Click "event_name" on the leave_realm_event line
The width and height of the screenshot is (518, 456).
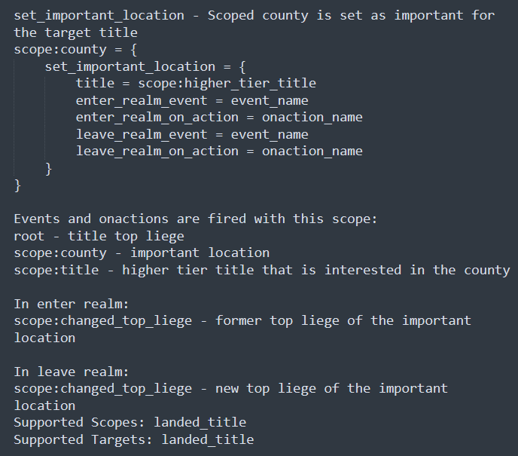[x=269, y=134]
